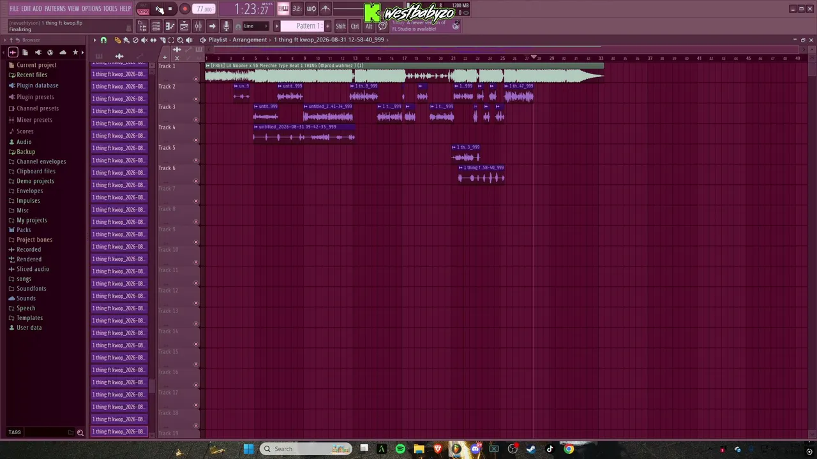Toggle wait-for-input countdown 3-2-1 icon
Viewport: 817px width, 459px height.
coord(297,8)
